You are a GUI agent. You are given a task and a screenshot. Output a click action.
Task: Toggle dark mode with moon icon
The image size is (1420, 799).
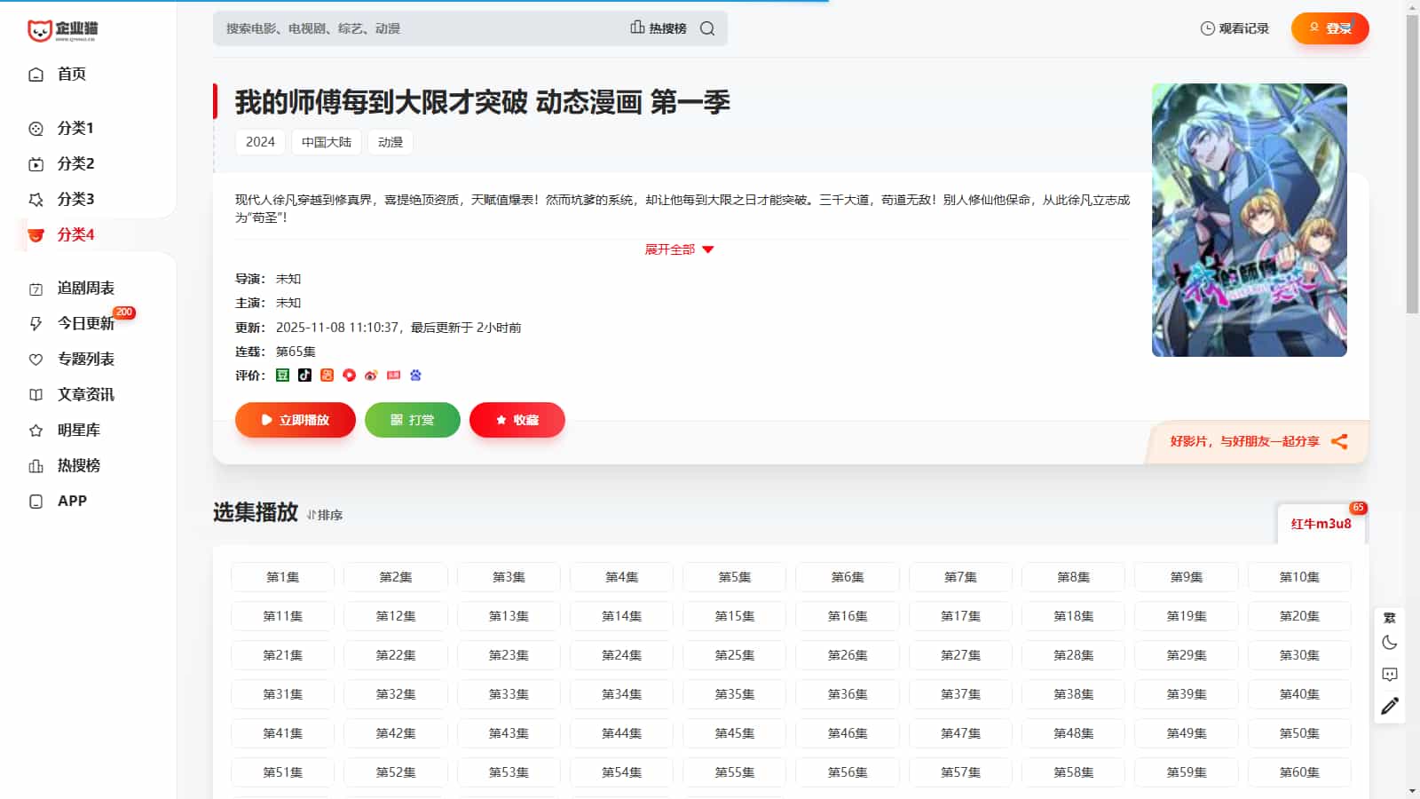pyautogui.click(x=1390, y=643)
